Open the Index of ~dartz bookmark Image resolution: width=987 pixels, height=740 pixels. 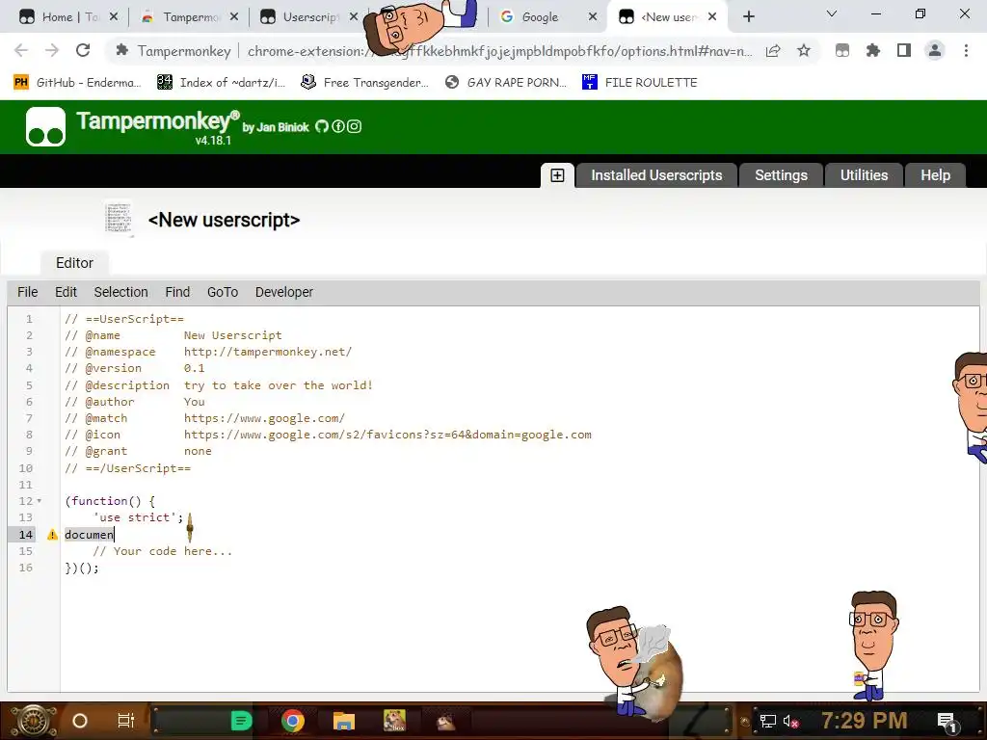221,83
